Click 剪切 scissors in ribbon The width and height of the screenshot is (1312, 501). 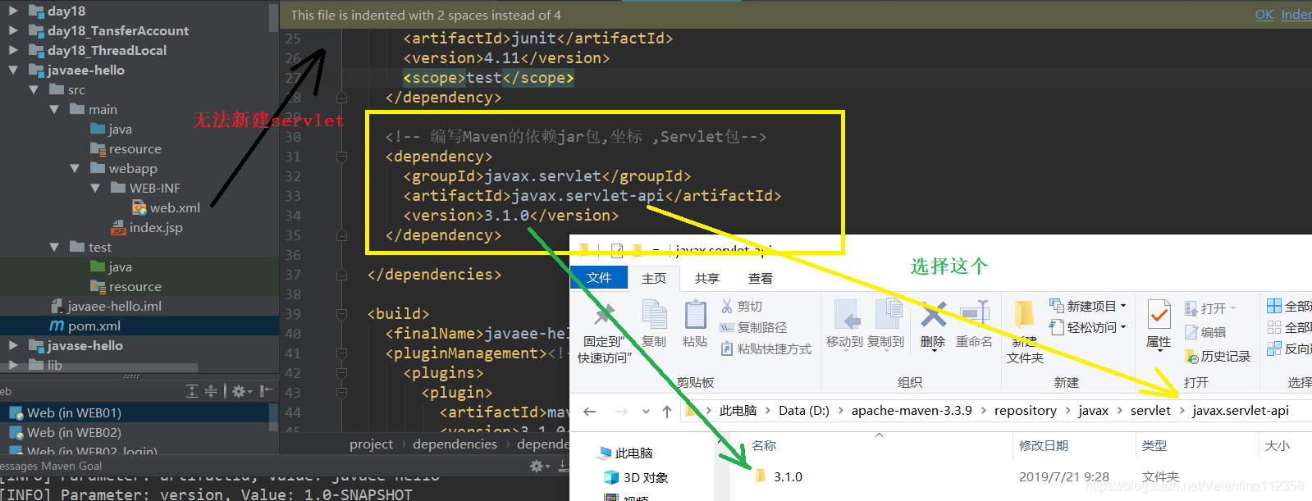tap(742, 306)
